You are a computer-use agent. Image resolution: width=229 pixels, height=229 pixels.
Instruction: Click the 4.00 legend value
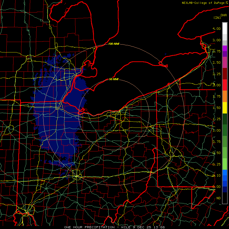[x=217, y=28]
